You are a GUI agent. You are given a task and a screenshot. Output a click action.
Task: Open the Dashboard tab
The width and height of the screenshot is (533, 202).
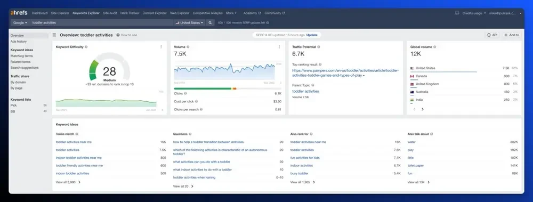click(x=40, y=13)
